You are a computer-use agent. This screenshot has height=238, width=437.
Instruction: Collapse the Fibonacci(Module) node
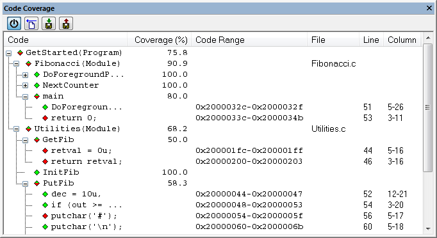17,64
